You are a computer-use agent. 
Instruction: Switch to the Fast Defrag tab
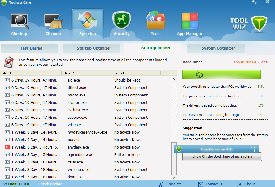click(29, 48)
